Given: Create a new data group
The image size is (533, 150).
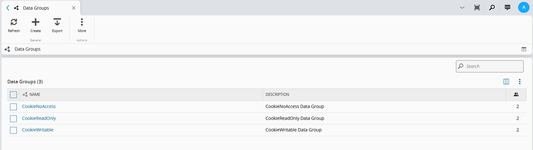Looking at the screenshot, I should [35, 25].
